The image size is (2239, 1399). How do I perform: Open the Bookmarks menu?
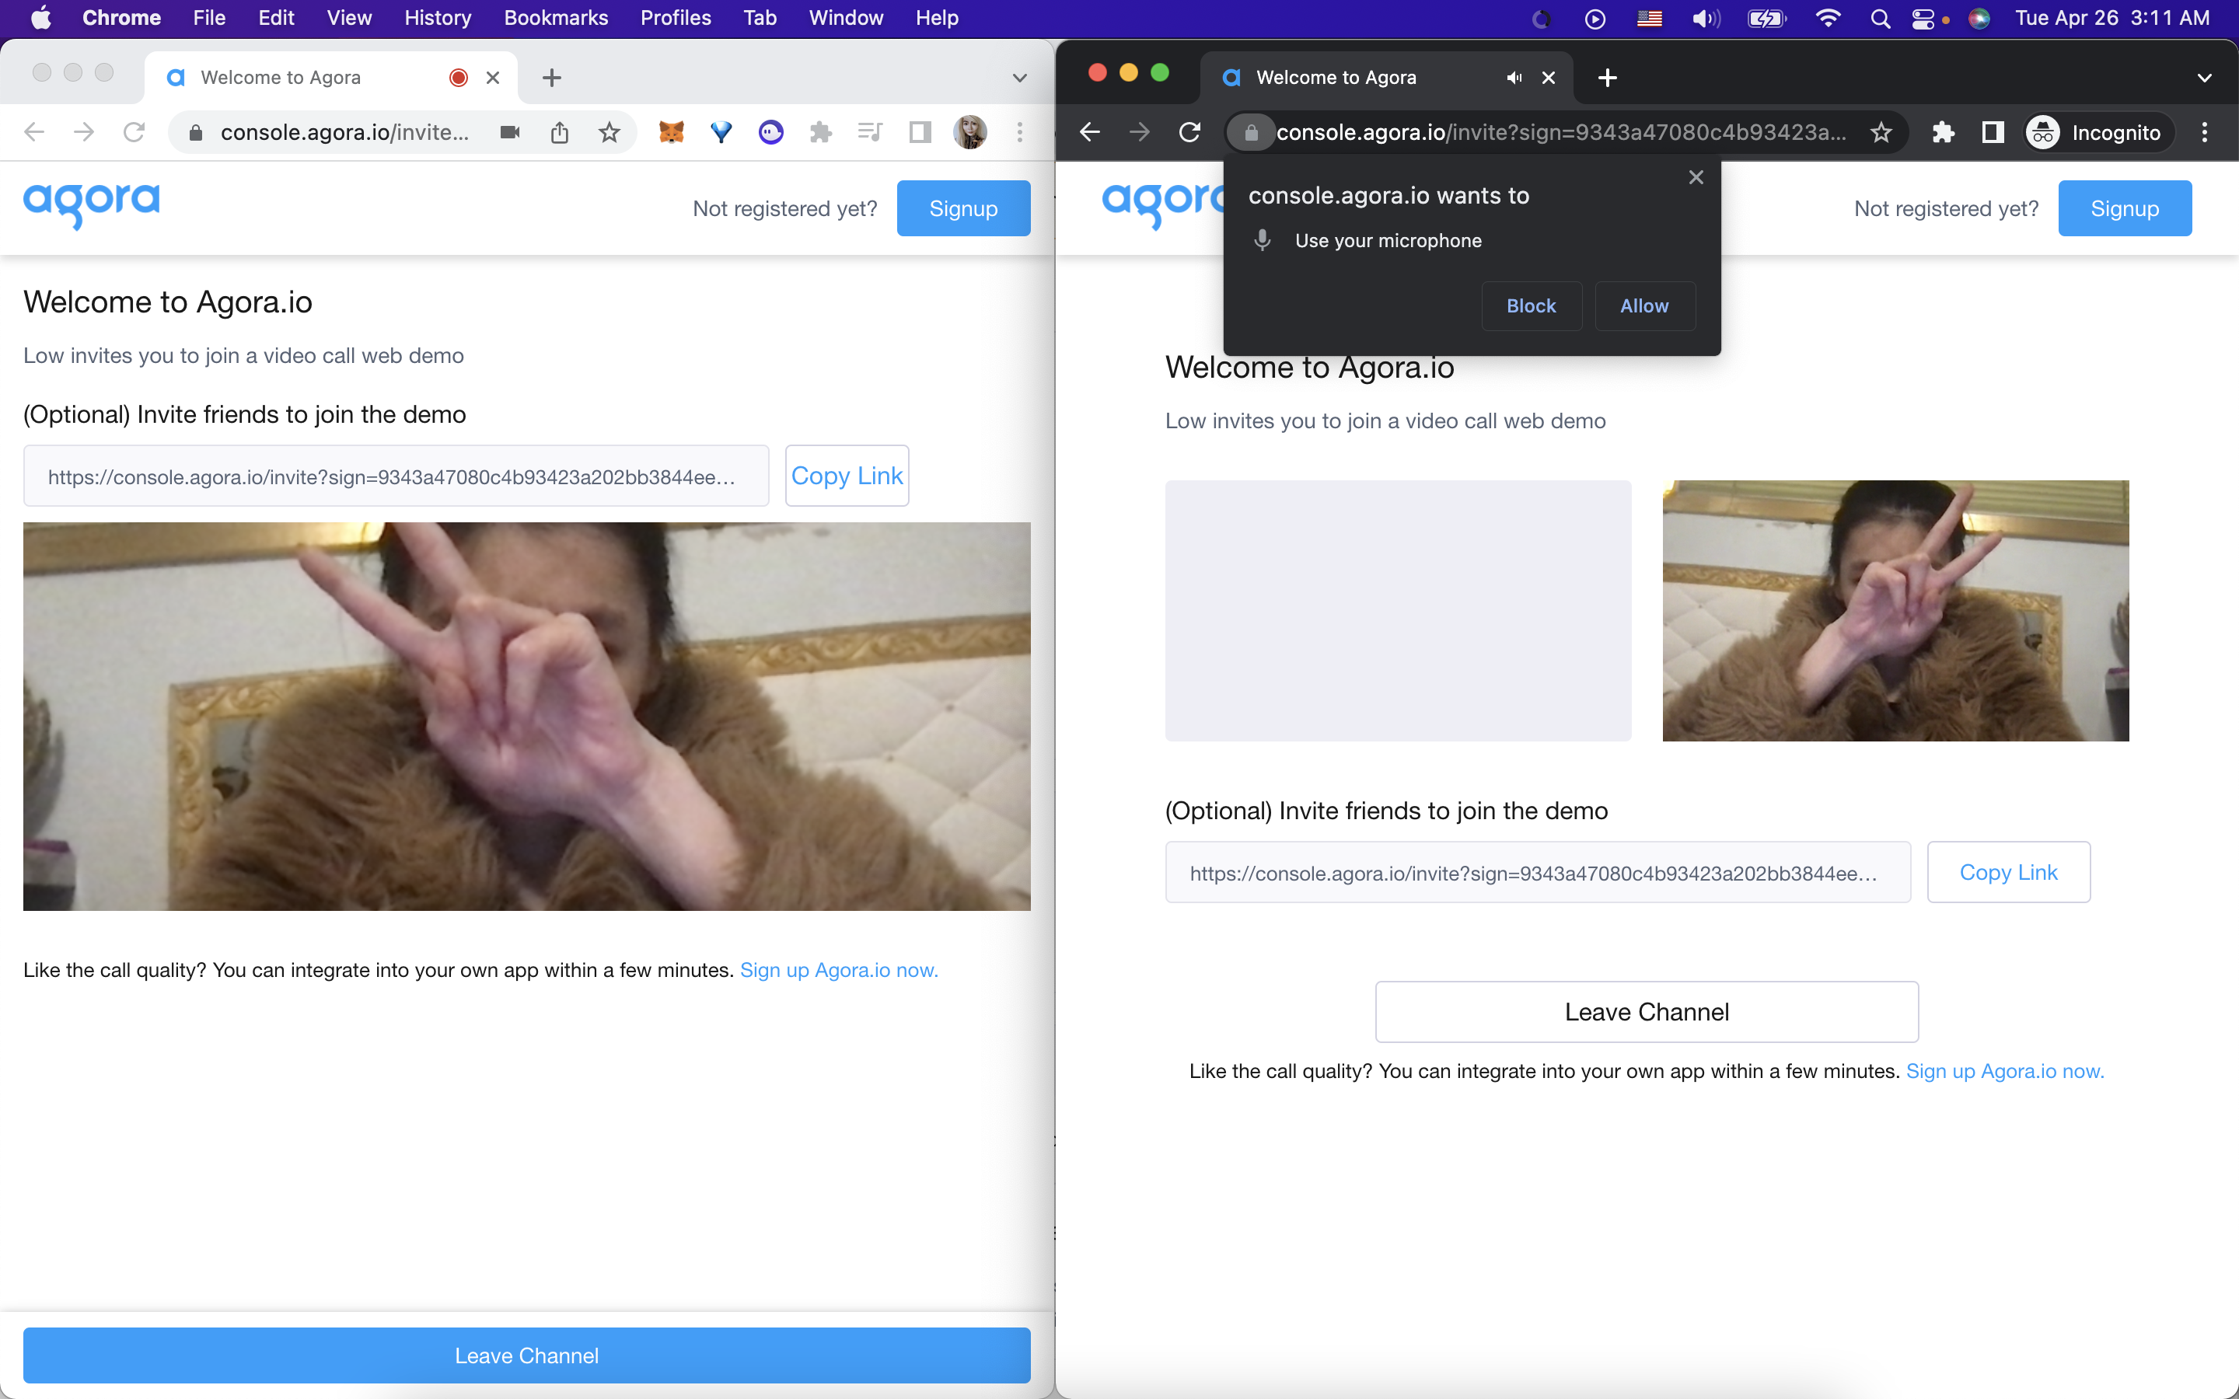point(555,18)
